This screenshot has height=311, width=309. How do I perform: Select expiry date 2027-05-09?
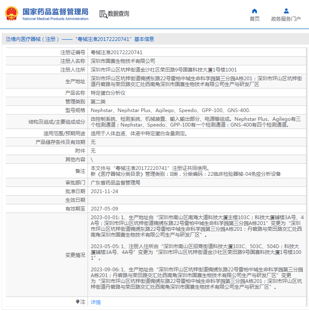pos(105,209)
